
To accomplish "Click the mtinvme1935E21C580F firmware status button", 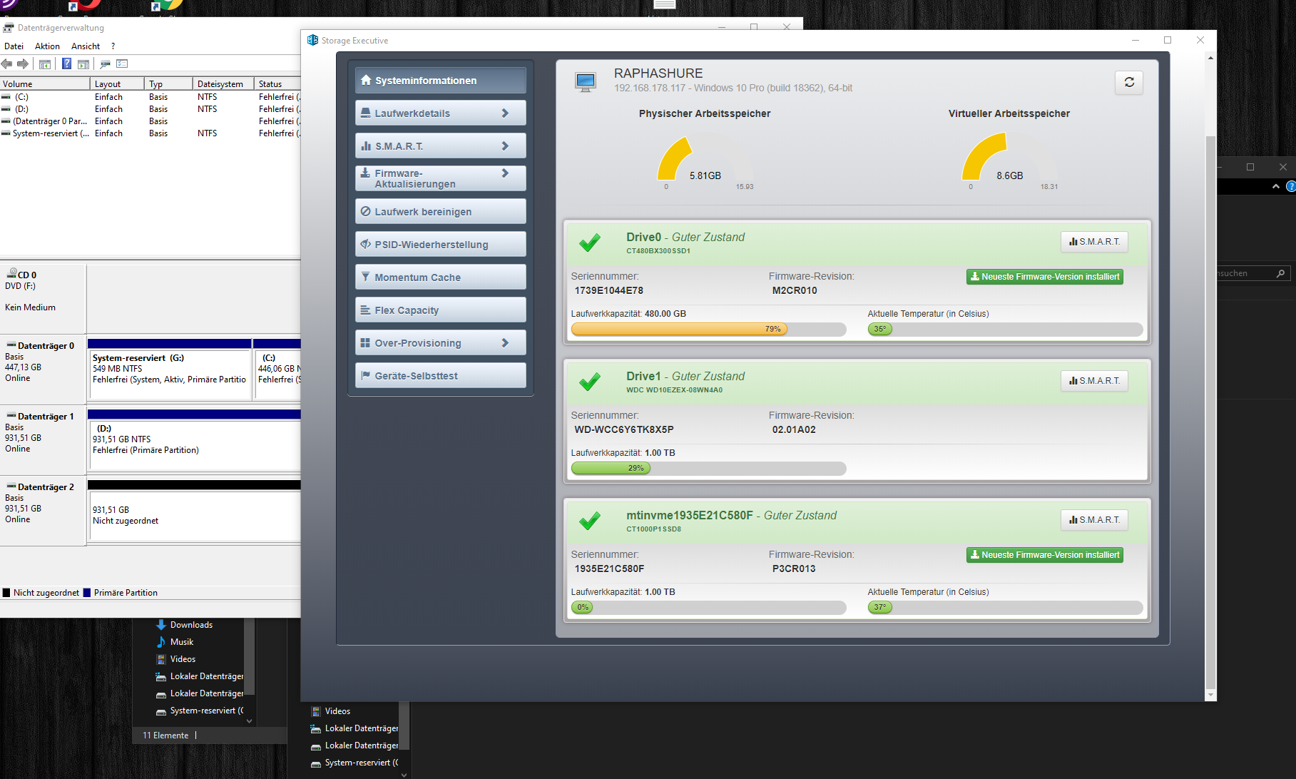I will coord(1044,555).
